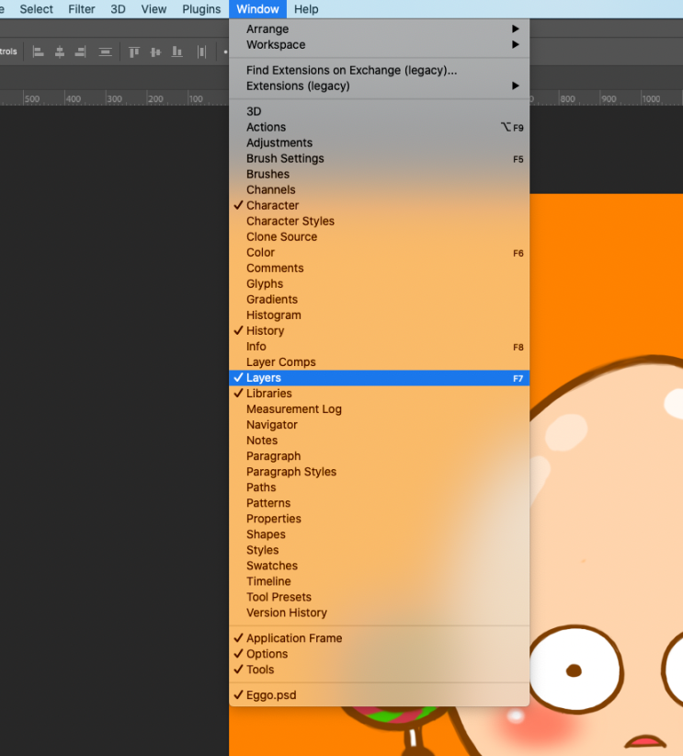Show the Swatches panel
The image size is (683, 756).
(x=379, y=566)
